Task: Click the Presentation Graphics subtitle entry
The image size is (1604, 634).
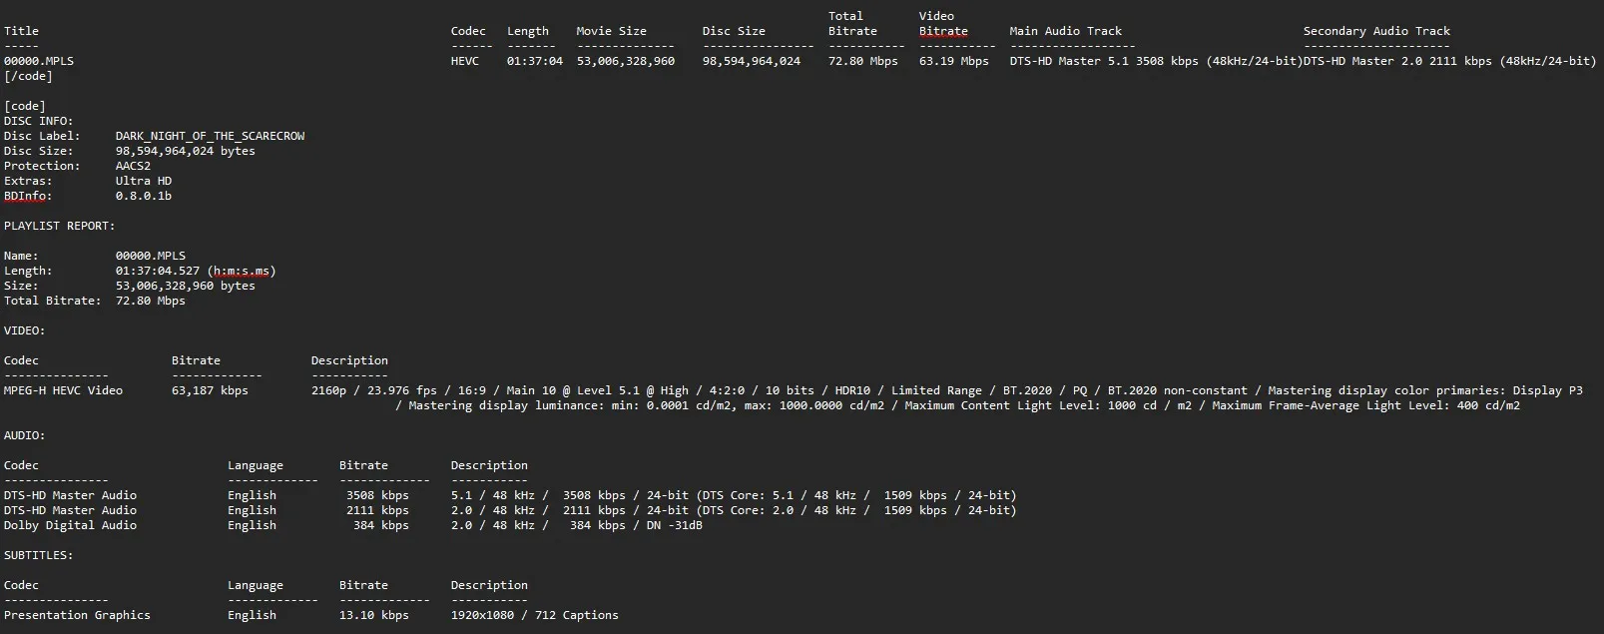Action: [77, 615]
